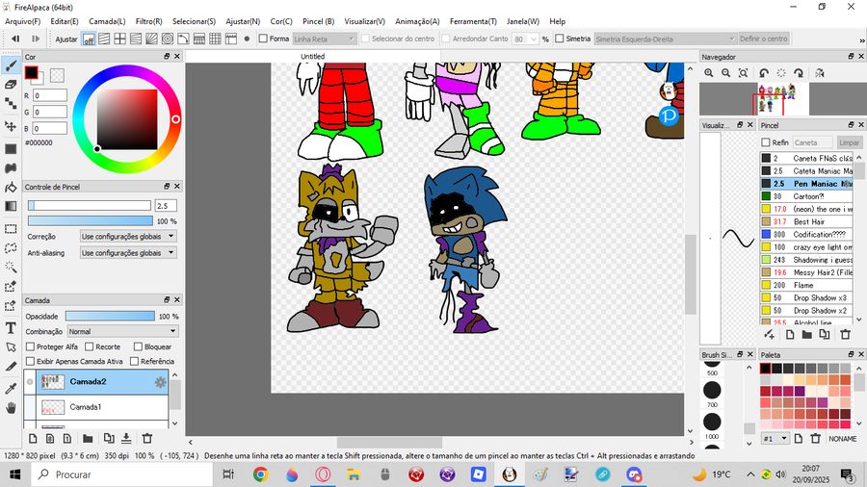Image resolution: width=867 pixels, height=487 pixels.
Task: Check the Proteger Alfa option
Action: point(31,346)
